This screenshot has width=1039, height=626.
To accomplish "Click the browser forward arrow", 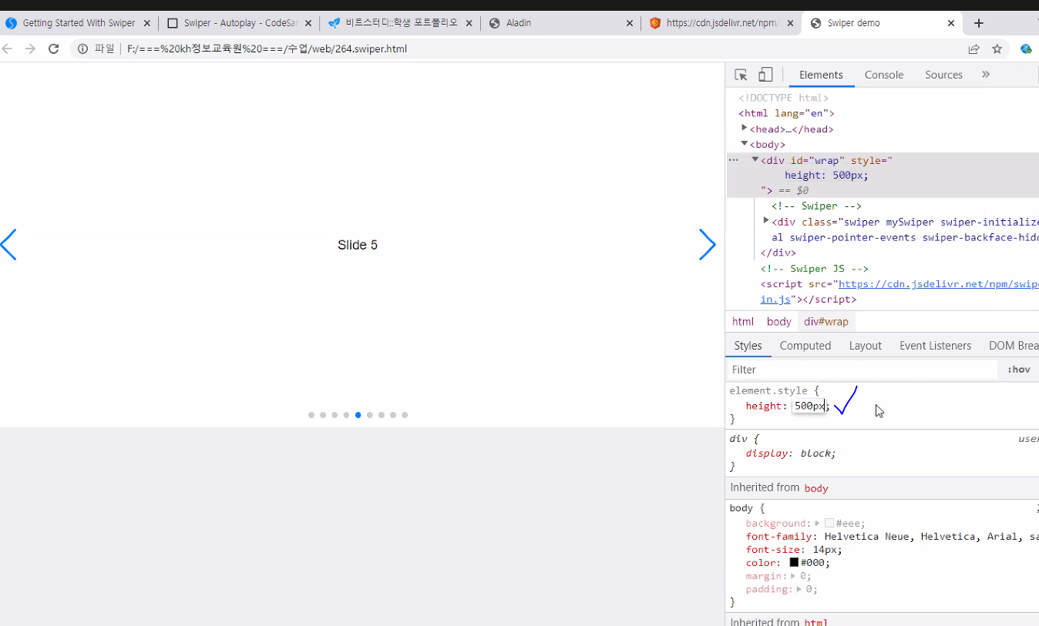I will click(x=30, y=49).
